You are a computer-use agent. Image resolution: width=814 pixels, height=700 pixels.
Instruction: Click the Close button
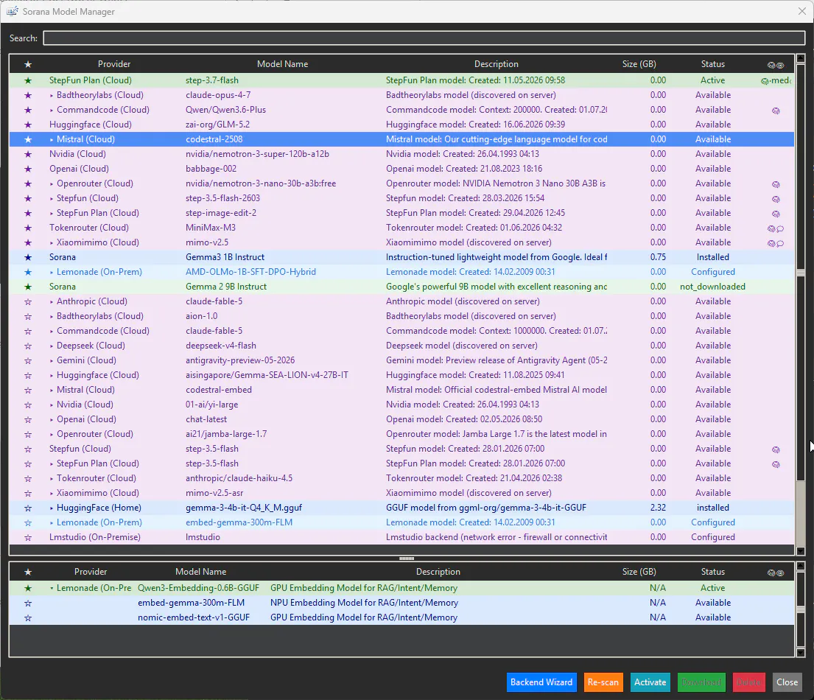787,682
